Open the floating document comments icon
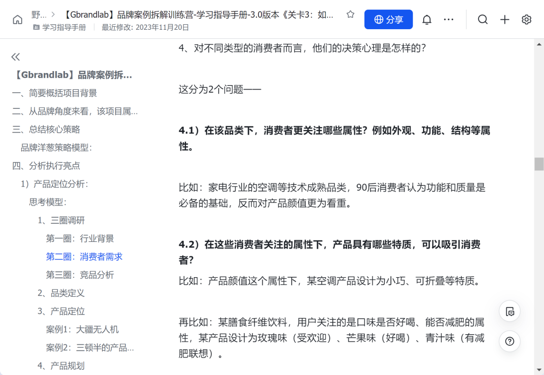 (x=509, y=311)
